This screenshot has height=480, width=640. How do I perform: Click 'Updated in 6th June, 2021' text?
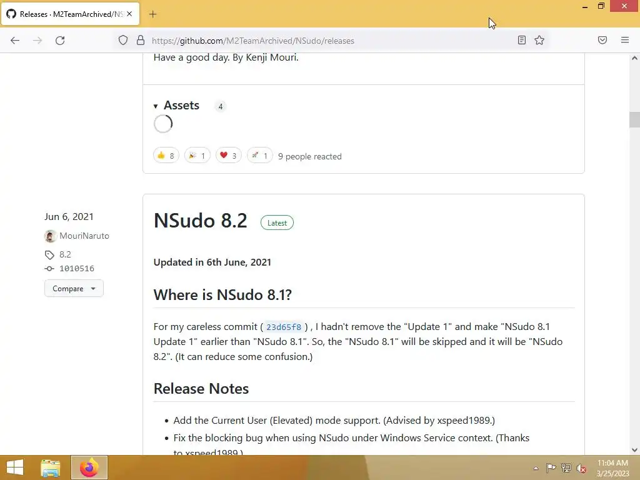(212, 262)
